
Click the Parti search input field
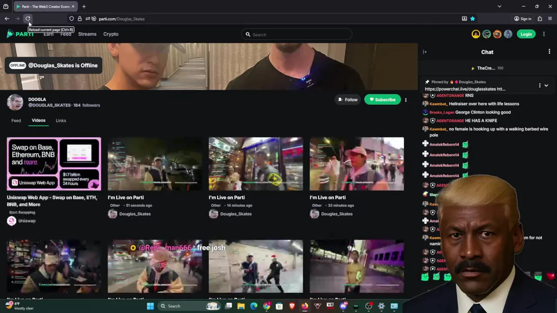[297, 34]
